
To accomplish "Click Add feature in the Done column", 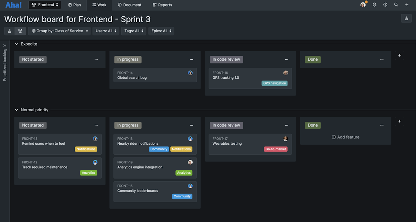I will [345, 137].
